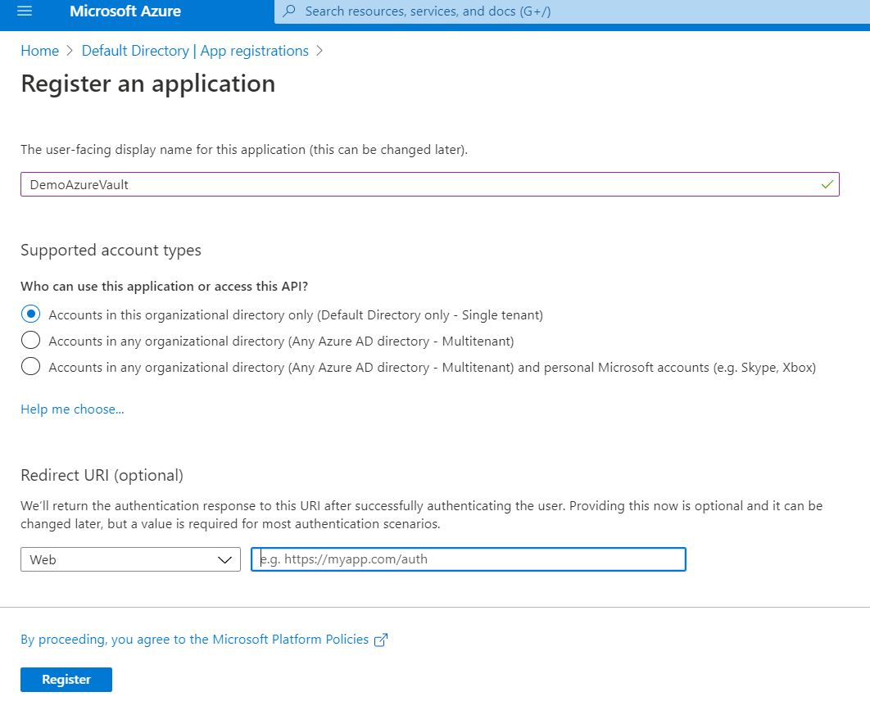Open Default Directory App registrations breadcrumb
Screen dimensions: 870x701
(x=195, y=51)
